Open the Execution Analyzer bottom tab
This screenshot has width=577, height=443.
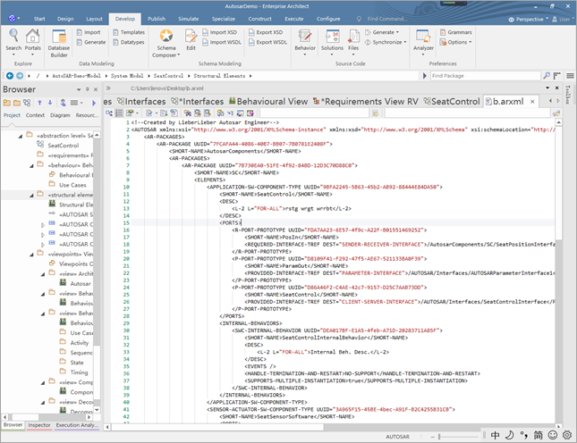[77, 425]
